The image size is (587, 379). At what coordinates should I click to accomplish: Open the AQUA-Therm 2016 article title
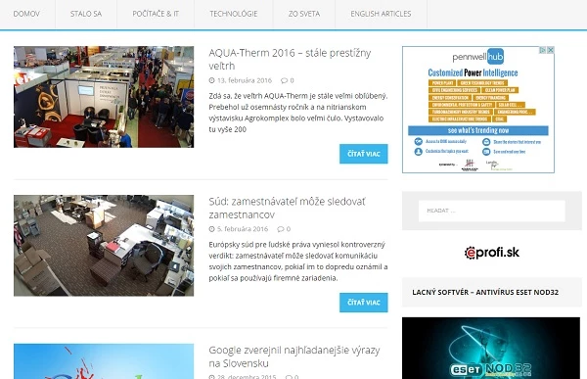point(290,59)
